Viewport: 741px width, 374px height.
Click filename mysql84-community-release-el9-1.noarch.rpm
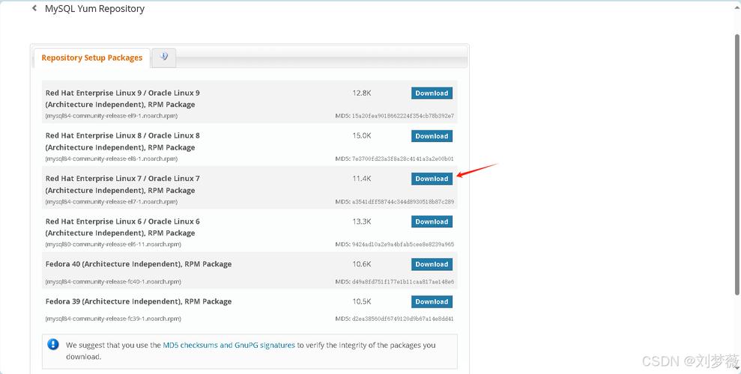click(112, 115)
